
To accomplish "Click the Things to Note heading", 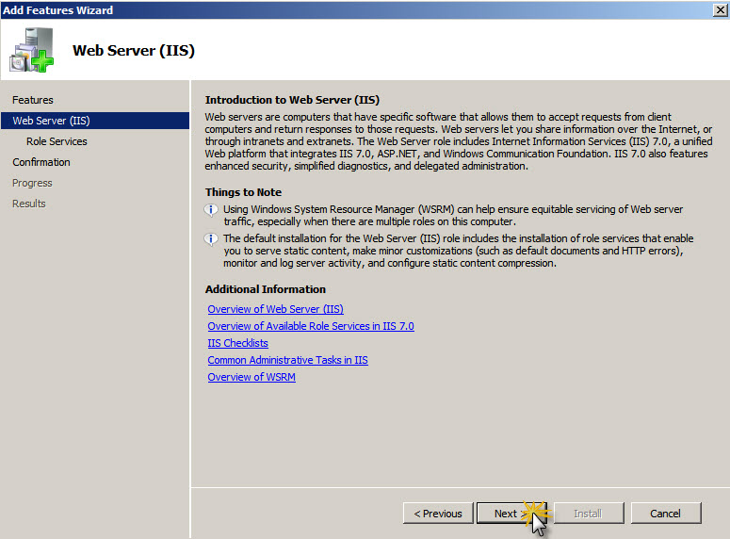I will 243,192.
